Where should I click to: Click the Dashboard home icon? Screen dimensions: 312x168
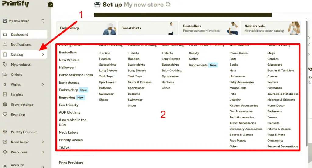click(x=5, y=34)
